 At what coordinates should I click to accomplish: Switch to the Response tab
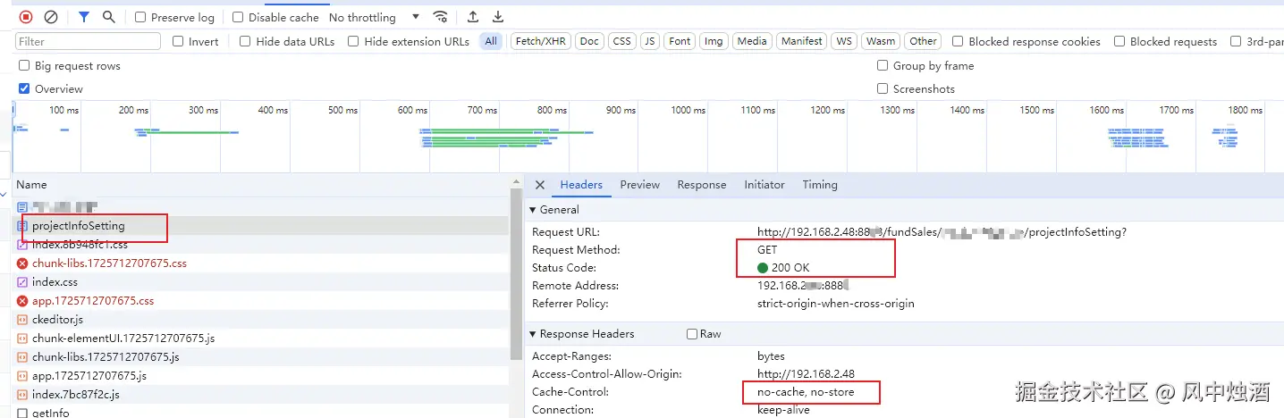pos(702,185)
